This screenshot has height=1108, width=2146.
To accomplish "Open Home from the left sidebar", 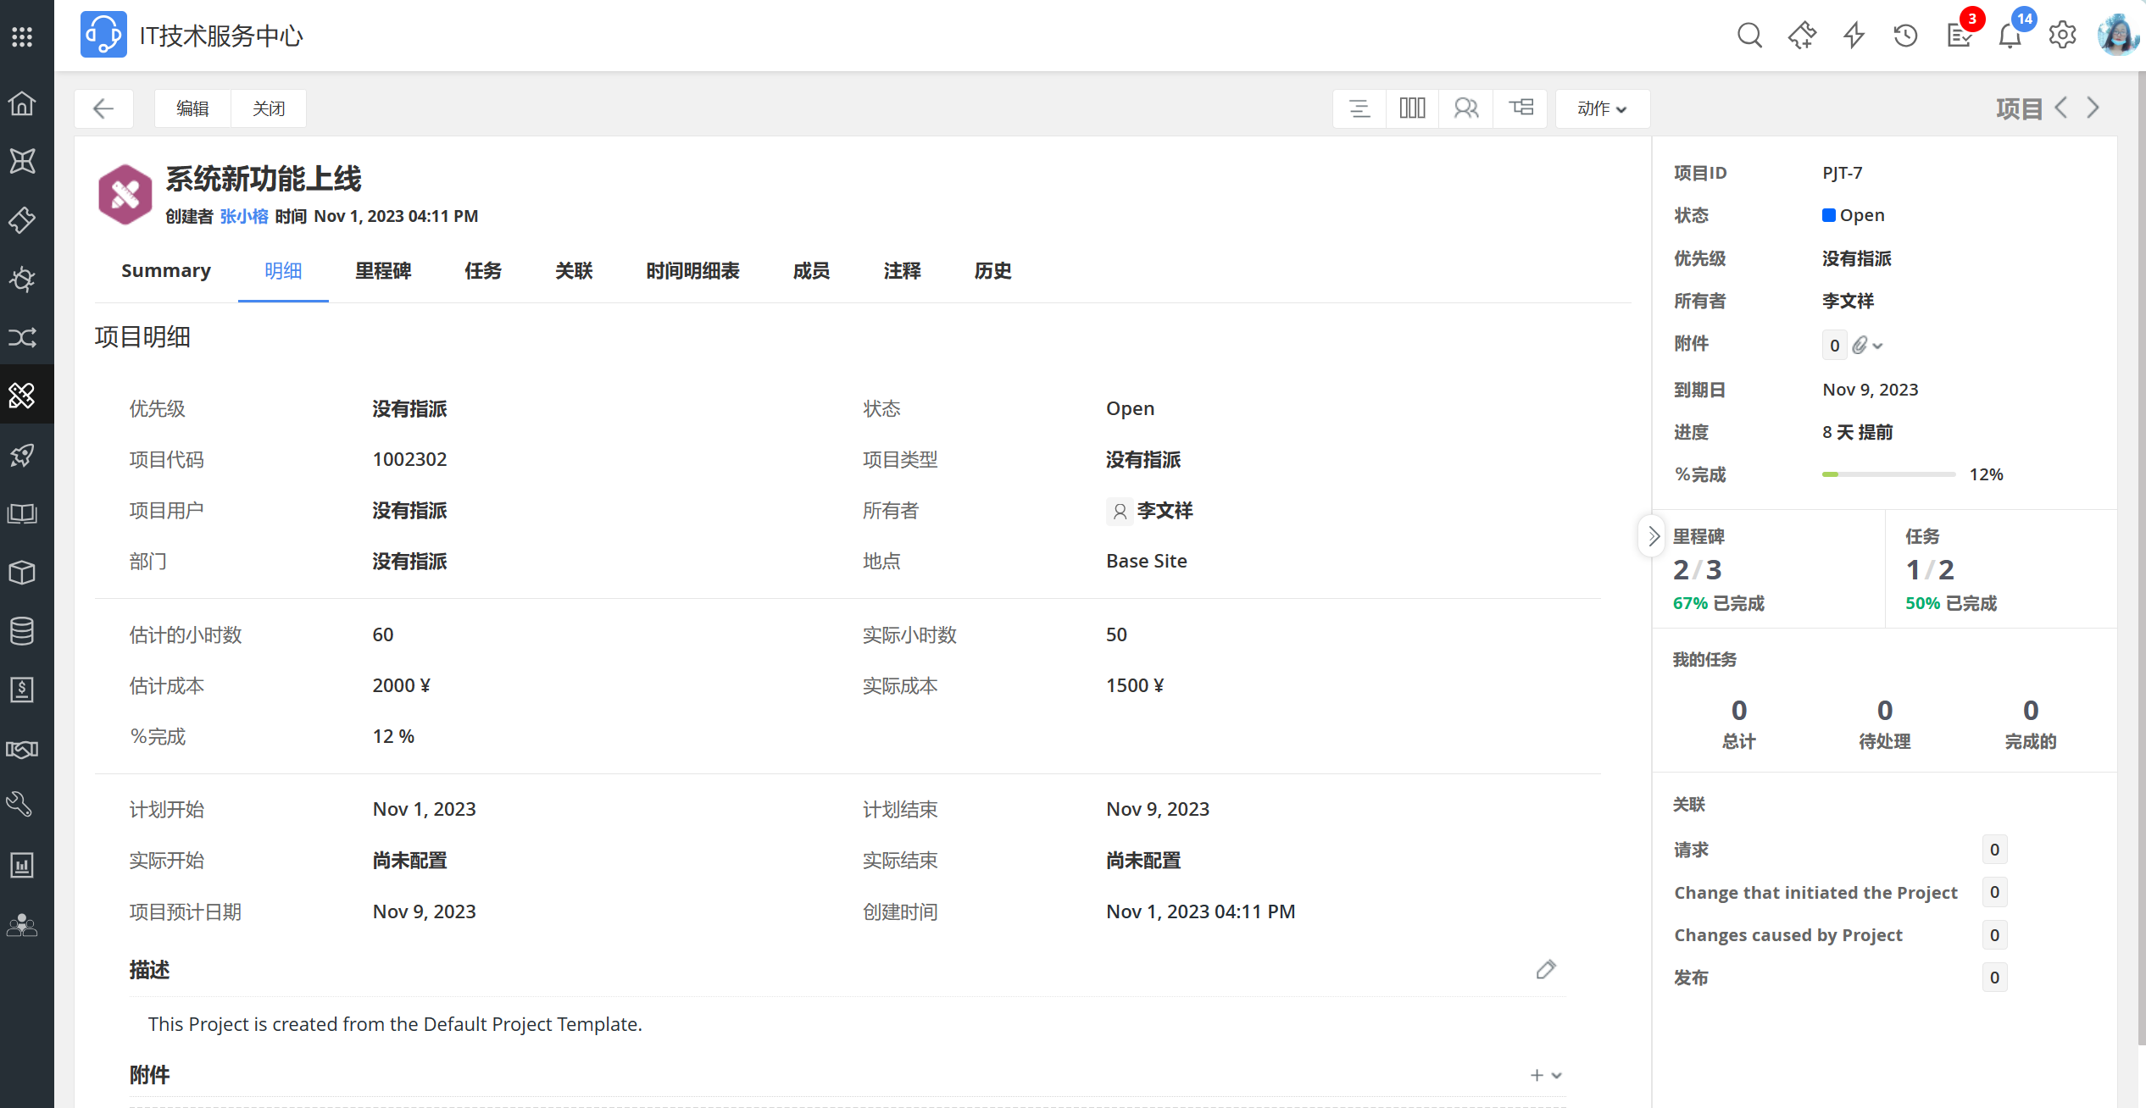I will [22, 103].
